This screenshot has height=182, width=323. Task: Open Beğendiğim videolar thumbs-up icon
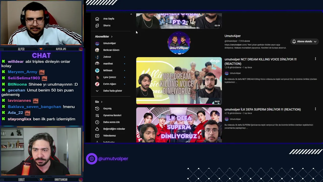[x=97, y=129]
